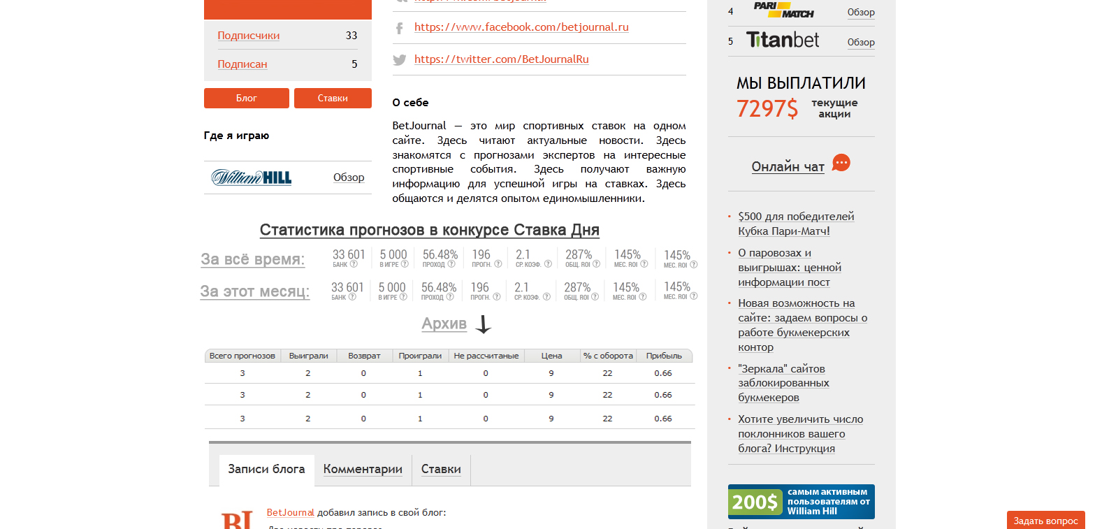
Task: Click the Где я играю heading
Action: 236,136
